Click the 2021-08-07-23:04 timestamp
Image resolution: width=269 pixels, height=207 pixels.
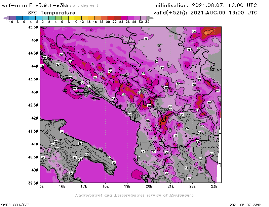(x=248, y=204)
